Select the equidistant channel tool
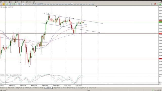 click(x=35, y=4)
